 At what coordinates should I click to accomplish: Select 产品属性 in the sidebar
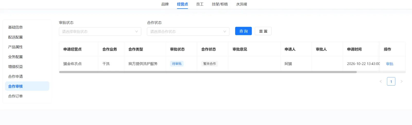(27, 47)
